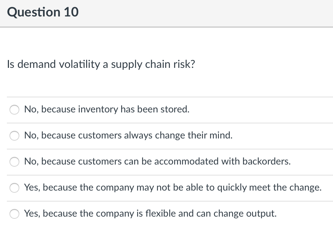Select the radio button for 'No, because customers can be accommodated with backorders'
This screenshot has width=333, height=231.
14,162
